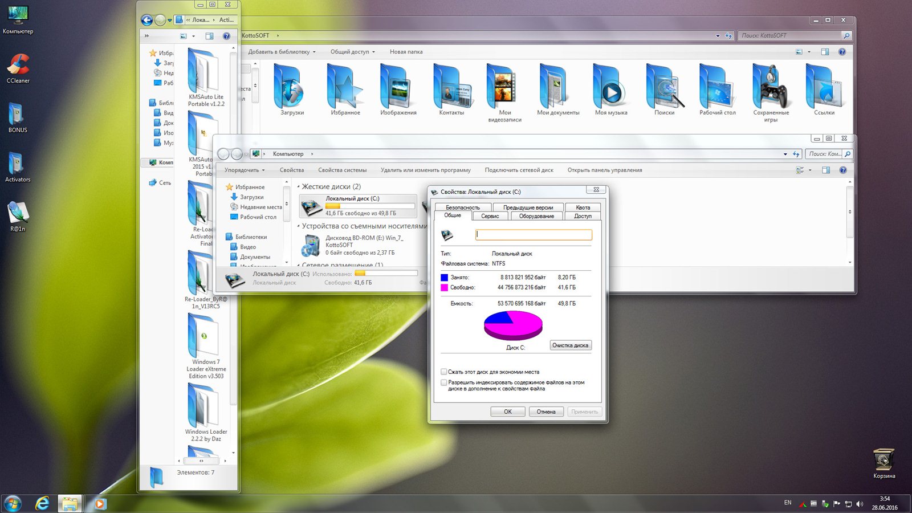Screen dimensions: 912x513
Task: Click Открыть панель управления
Action: [605, 170]
